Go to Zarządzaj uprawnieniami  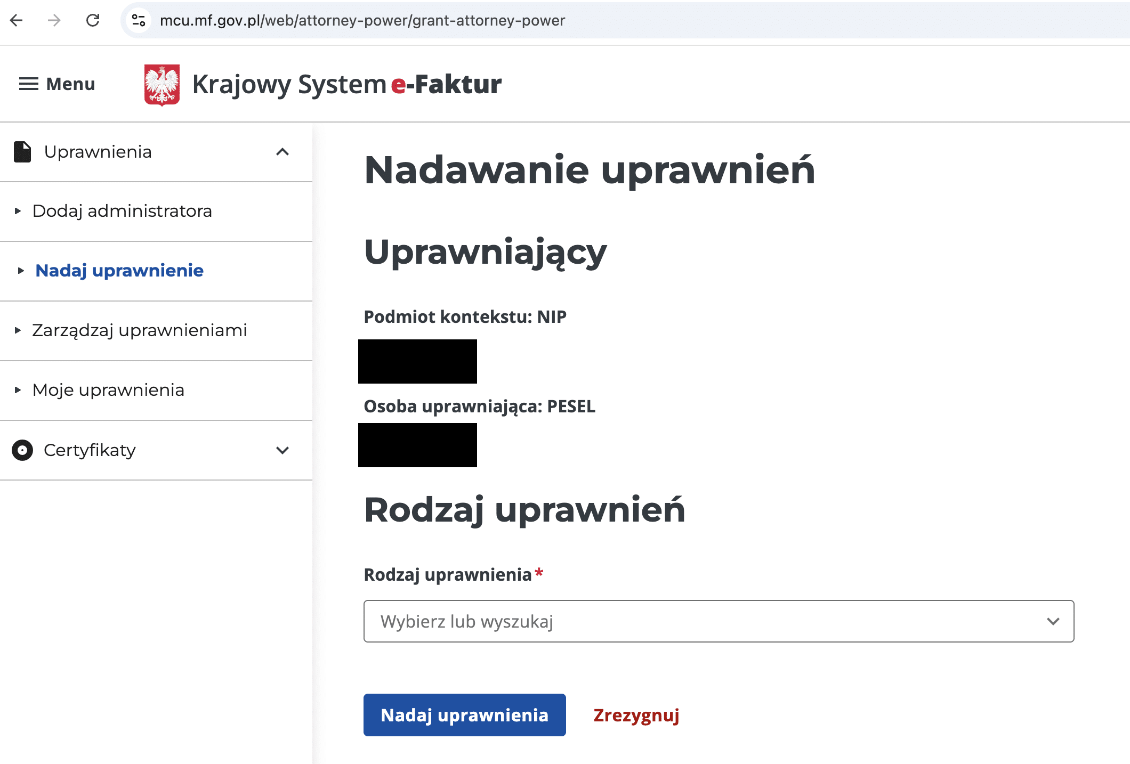coord(140,330)
